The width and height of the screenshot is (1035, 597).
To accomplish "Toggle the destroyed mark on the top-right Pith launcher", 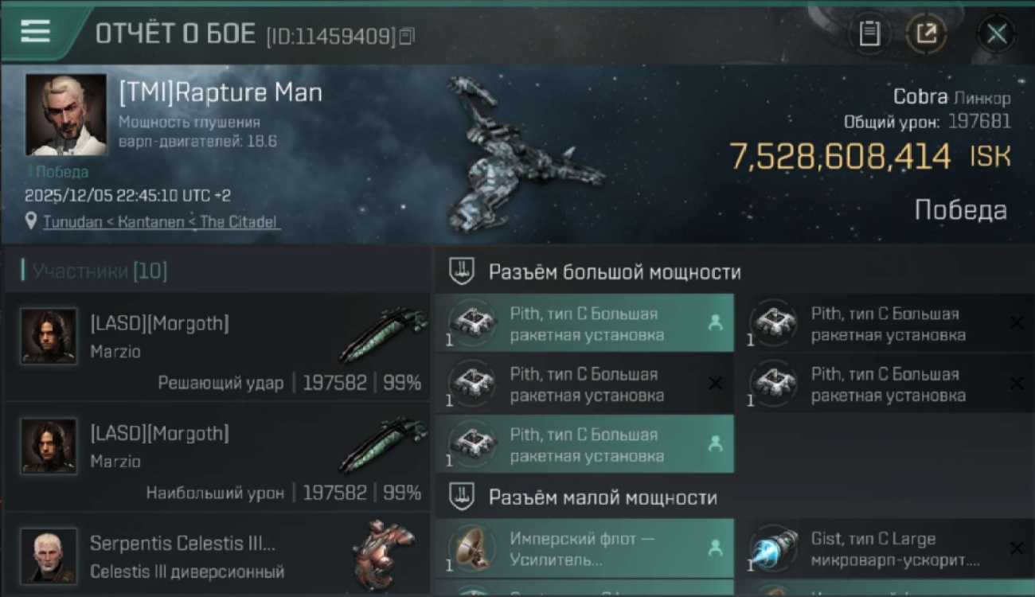I will pos(1017,322).
